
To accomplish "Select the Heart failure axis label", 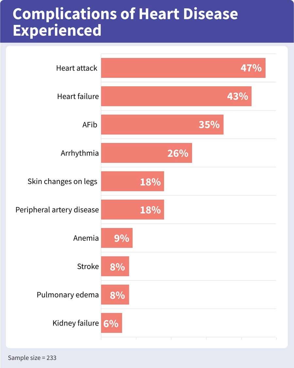I will 78,96.
